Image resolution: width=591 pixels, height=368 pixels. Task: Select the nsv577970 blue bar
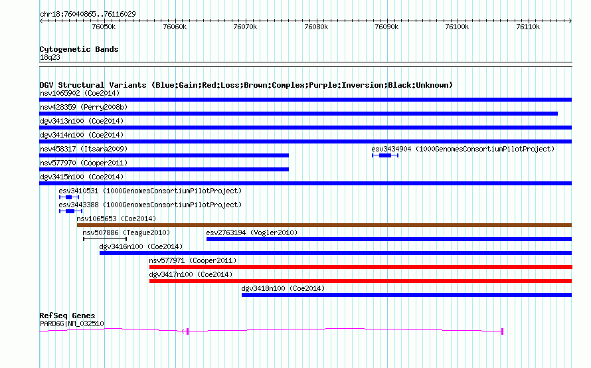coord(164,169)
